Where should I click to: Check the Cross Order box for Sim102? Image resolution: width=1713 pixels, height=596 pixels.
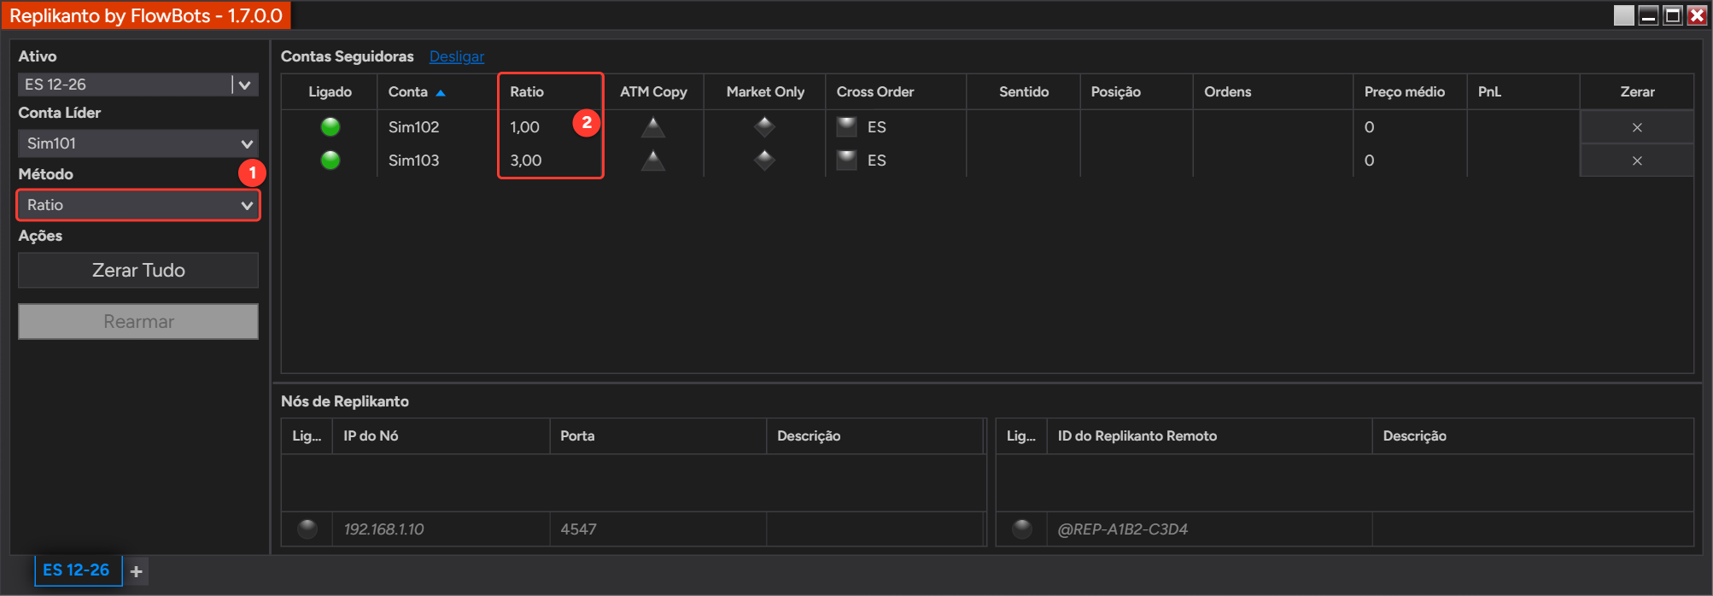pyautogui.click(x=846, y=126)
